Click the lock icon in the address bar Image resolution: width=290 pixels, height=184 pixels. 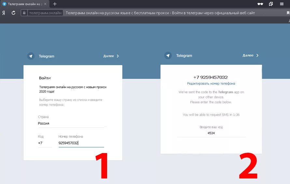click(x=24, y=13)
